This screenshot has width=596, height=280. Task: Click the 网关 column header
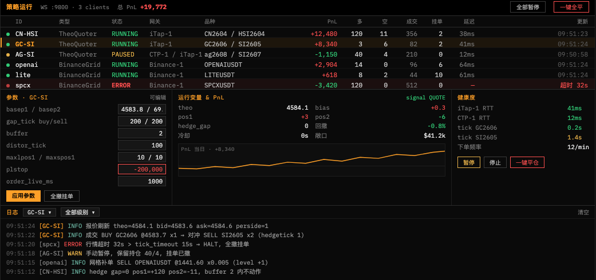pos(155,22)
